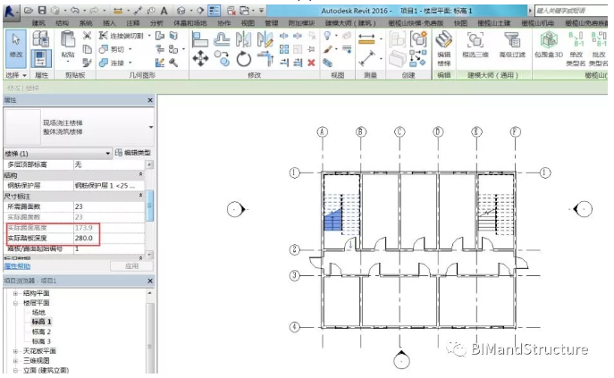Expand the 天花板平面 tree node
Viewport: 614px width, 378px height.
click(x=16, y=351)
